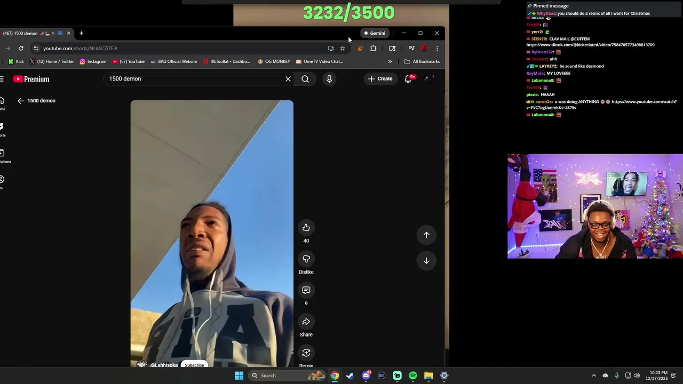Viewport: 683px width, 384px height.
Task: Share the YouTube short
Action: tap(306, 322)
